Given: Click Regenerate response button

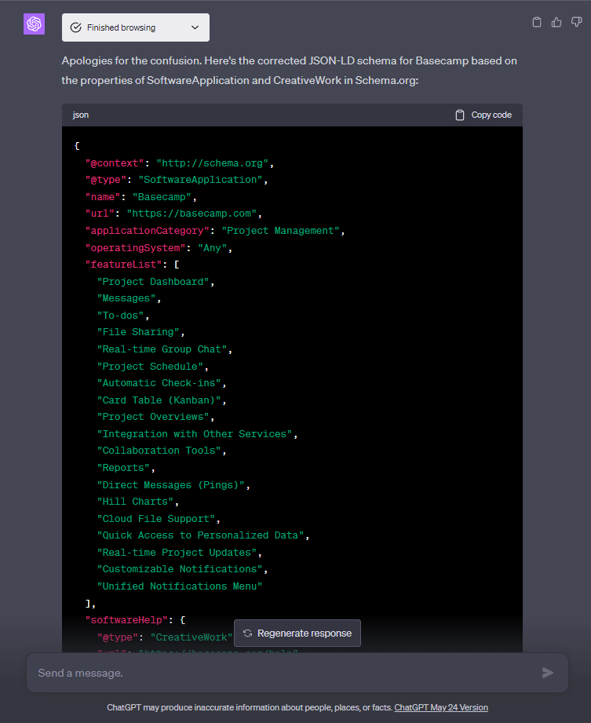Looking at the screenshot, I should [297, 633].
